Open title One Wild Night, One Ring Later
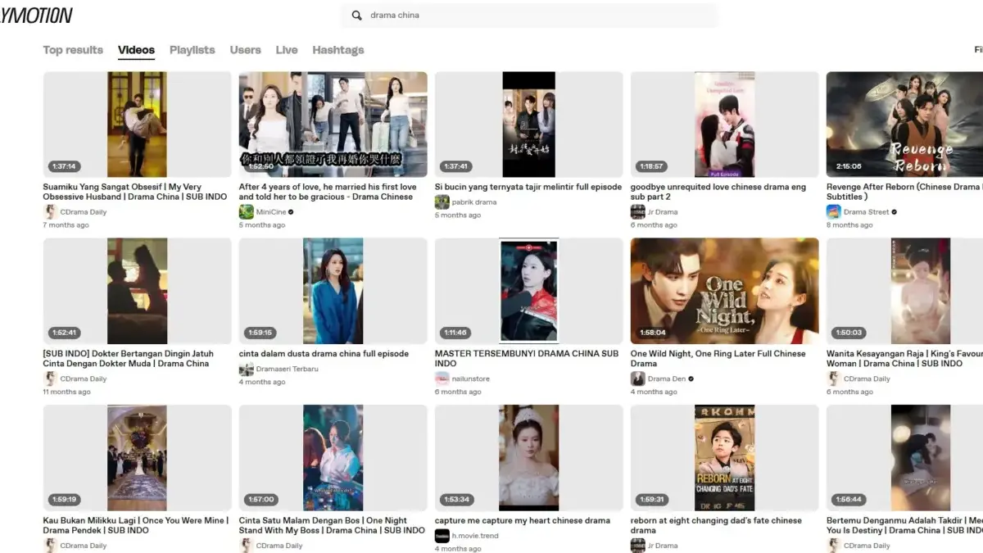 (x=718, y=359)
